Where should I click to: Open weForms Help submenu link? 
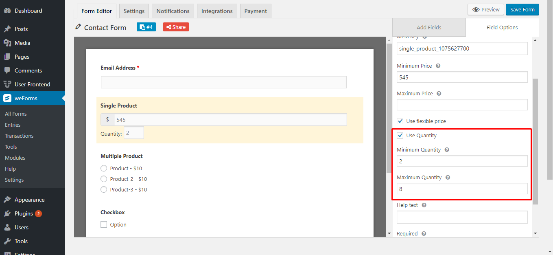(x=10, y=169)
